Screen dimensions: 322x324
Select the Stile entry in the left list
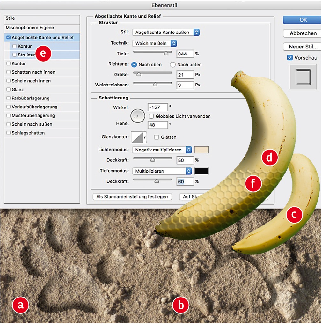tap(42, 19)
